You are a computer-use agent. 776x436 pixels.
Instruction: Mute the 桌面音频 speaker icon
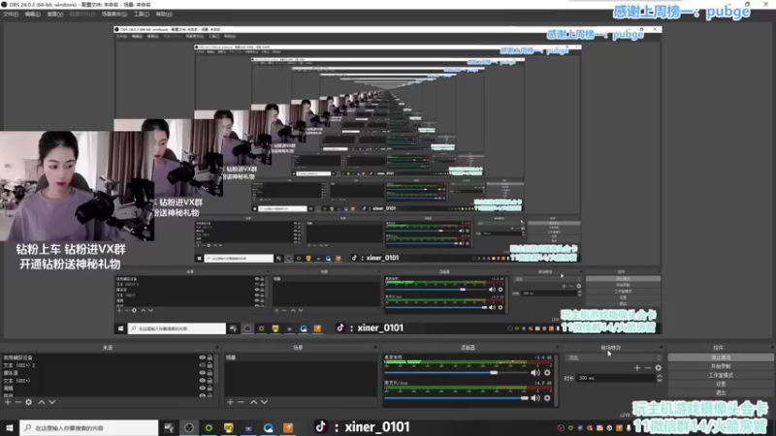535,373
